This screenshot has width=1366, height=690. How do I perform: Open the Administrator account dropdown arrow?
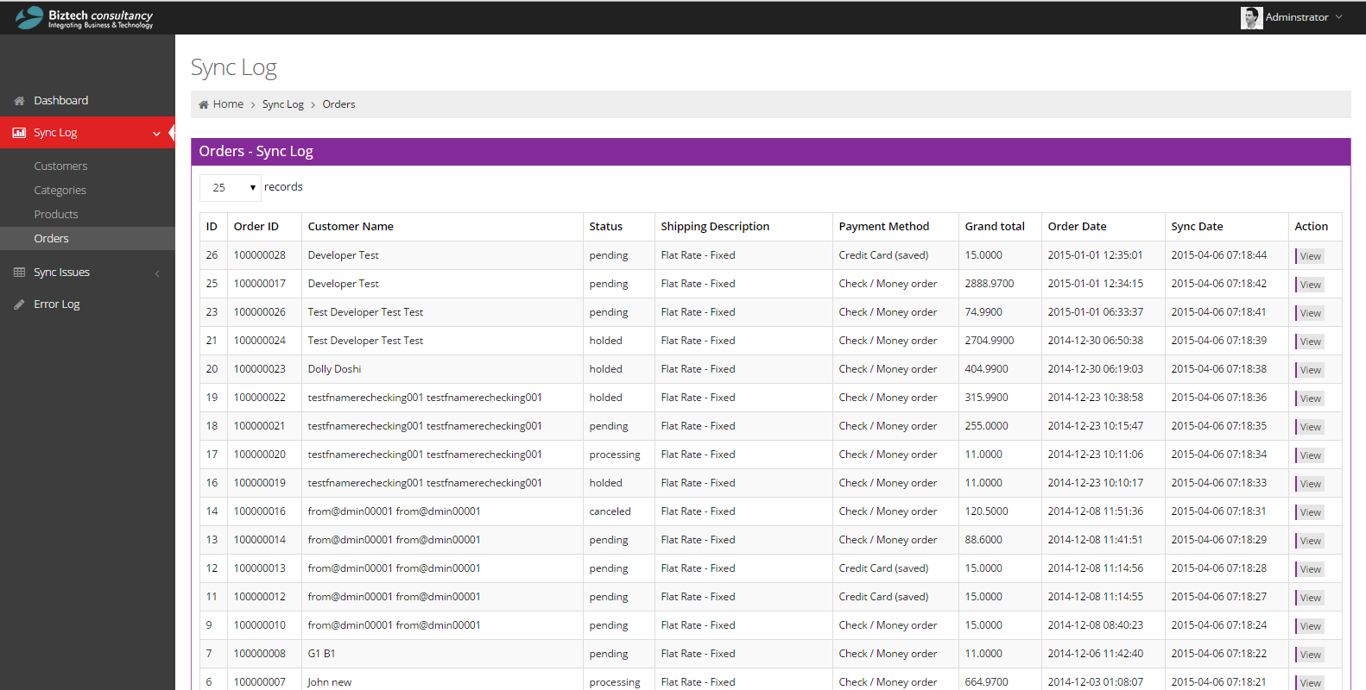1339,17
